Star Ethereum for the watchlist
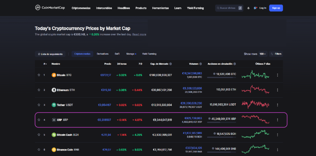The image size is (316, 156). pos(39,90)
